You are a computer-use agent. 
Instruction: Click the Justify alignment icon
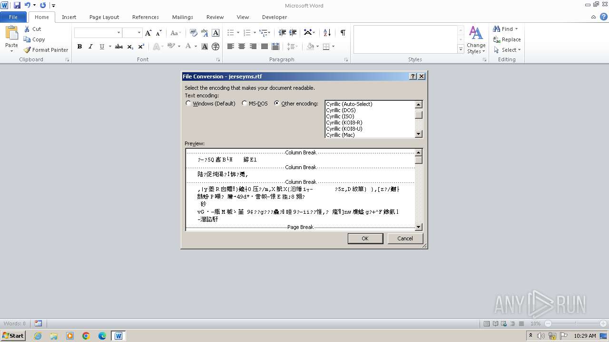(x=265, y=47)
